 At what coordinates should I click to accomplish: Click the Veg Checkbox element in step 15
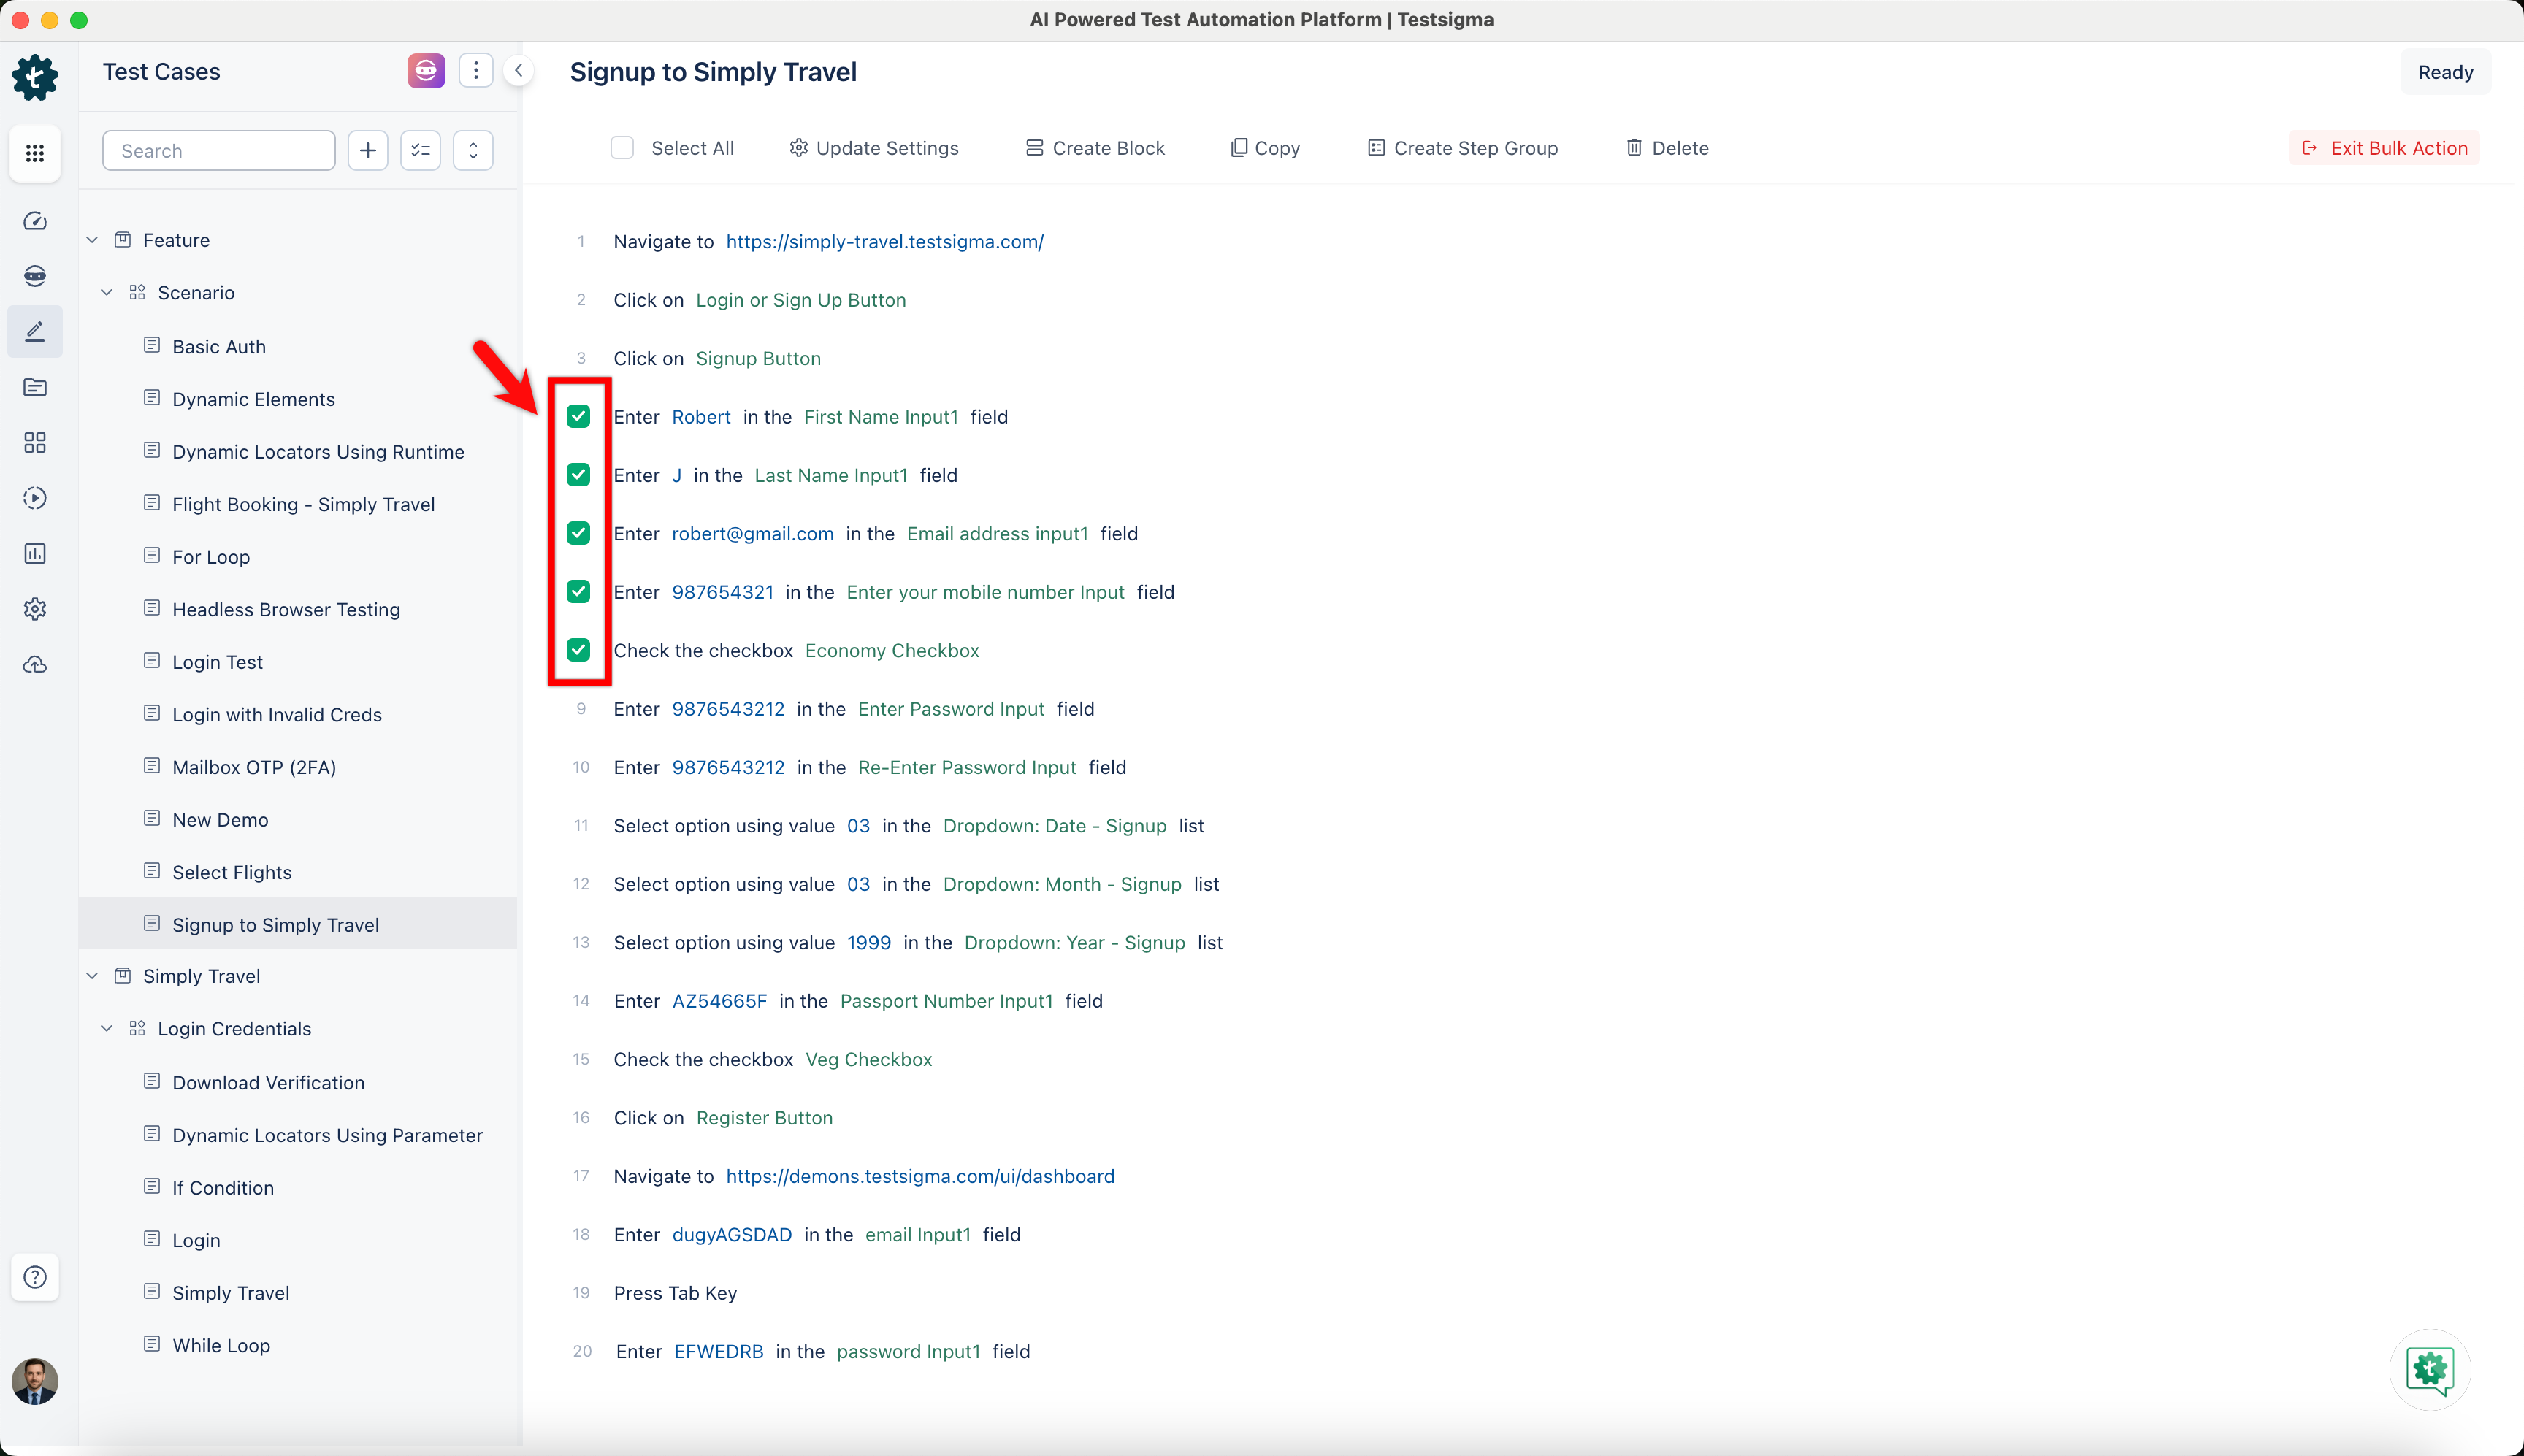[868, 1059]
